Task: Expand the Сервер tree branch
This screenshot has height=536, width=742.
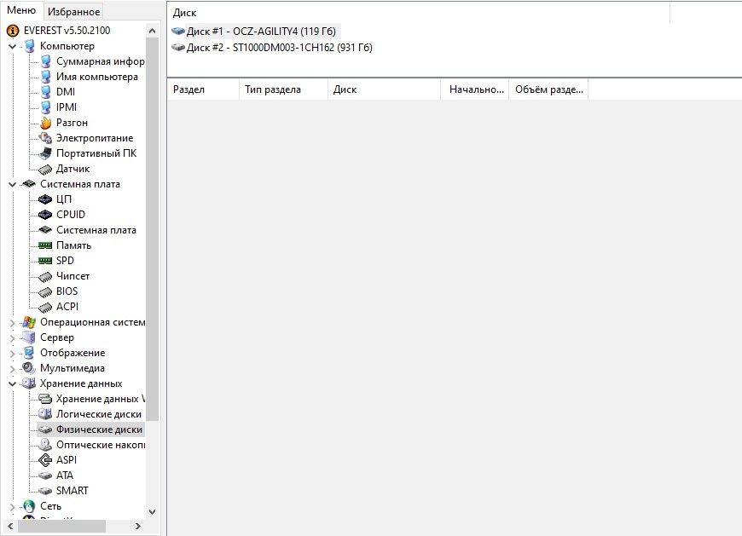Action: [12, 338]
